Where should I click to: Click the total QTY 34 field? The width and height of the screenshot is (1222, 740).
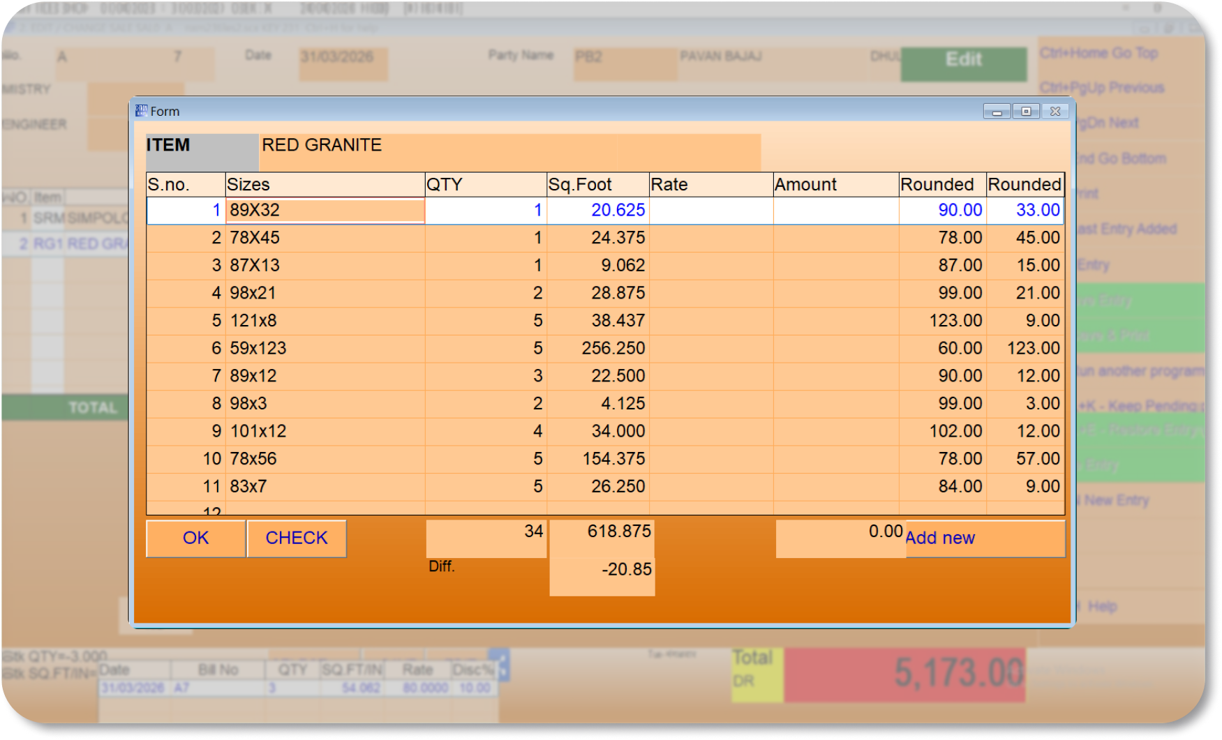point(486,538)
